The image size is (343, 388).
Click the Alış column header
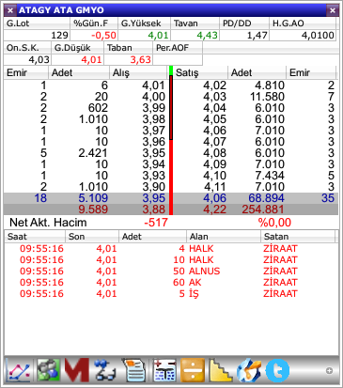pyautogui.click(x=138, y=72)
